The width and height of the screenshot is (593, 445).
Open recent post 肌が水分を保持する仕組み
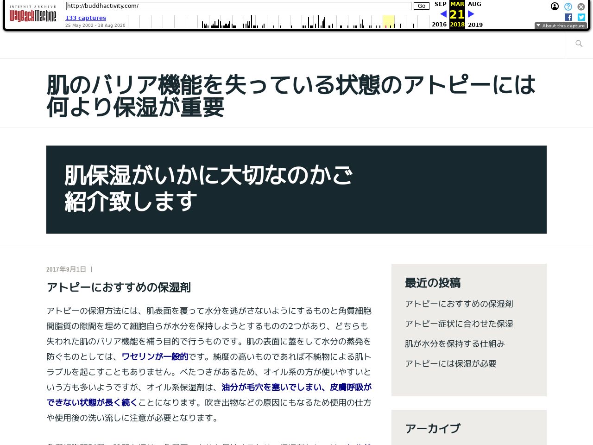point(454,343)
